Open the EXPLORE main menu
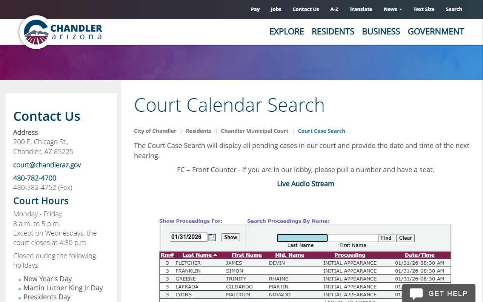Viewport: 483px width, 302px height. 286,31
